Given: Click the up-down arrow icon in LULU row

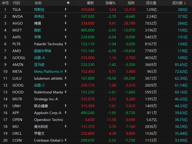Looking at the screenshot, I should 66,78.
